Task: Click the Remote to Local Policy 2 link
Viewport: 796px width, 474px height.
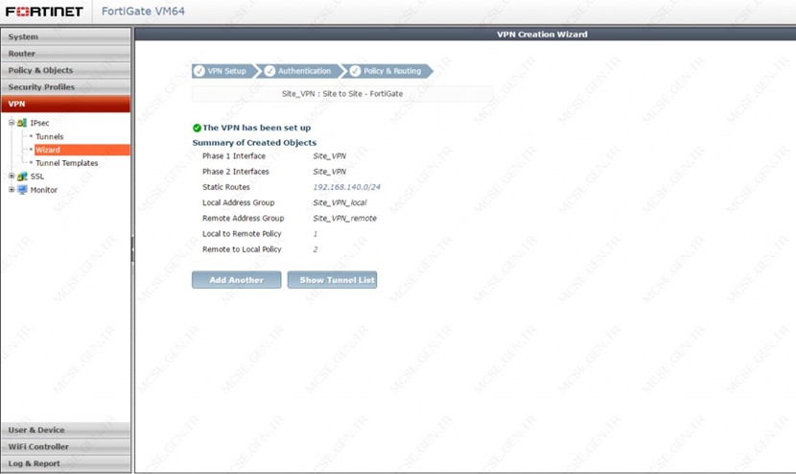Action: pos(316,249)
